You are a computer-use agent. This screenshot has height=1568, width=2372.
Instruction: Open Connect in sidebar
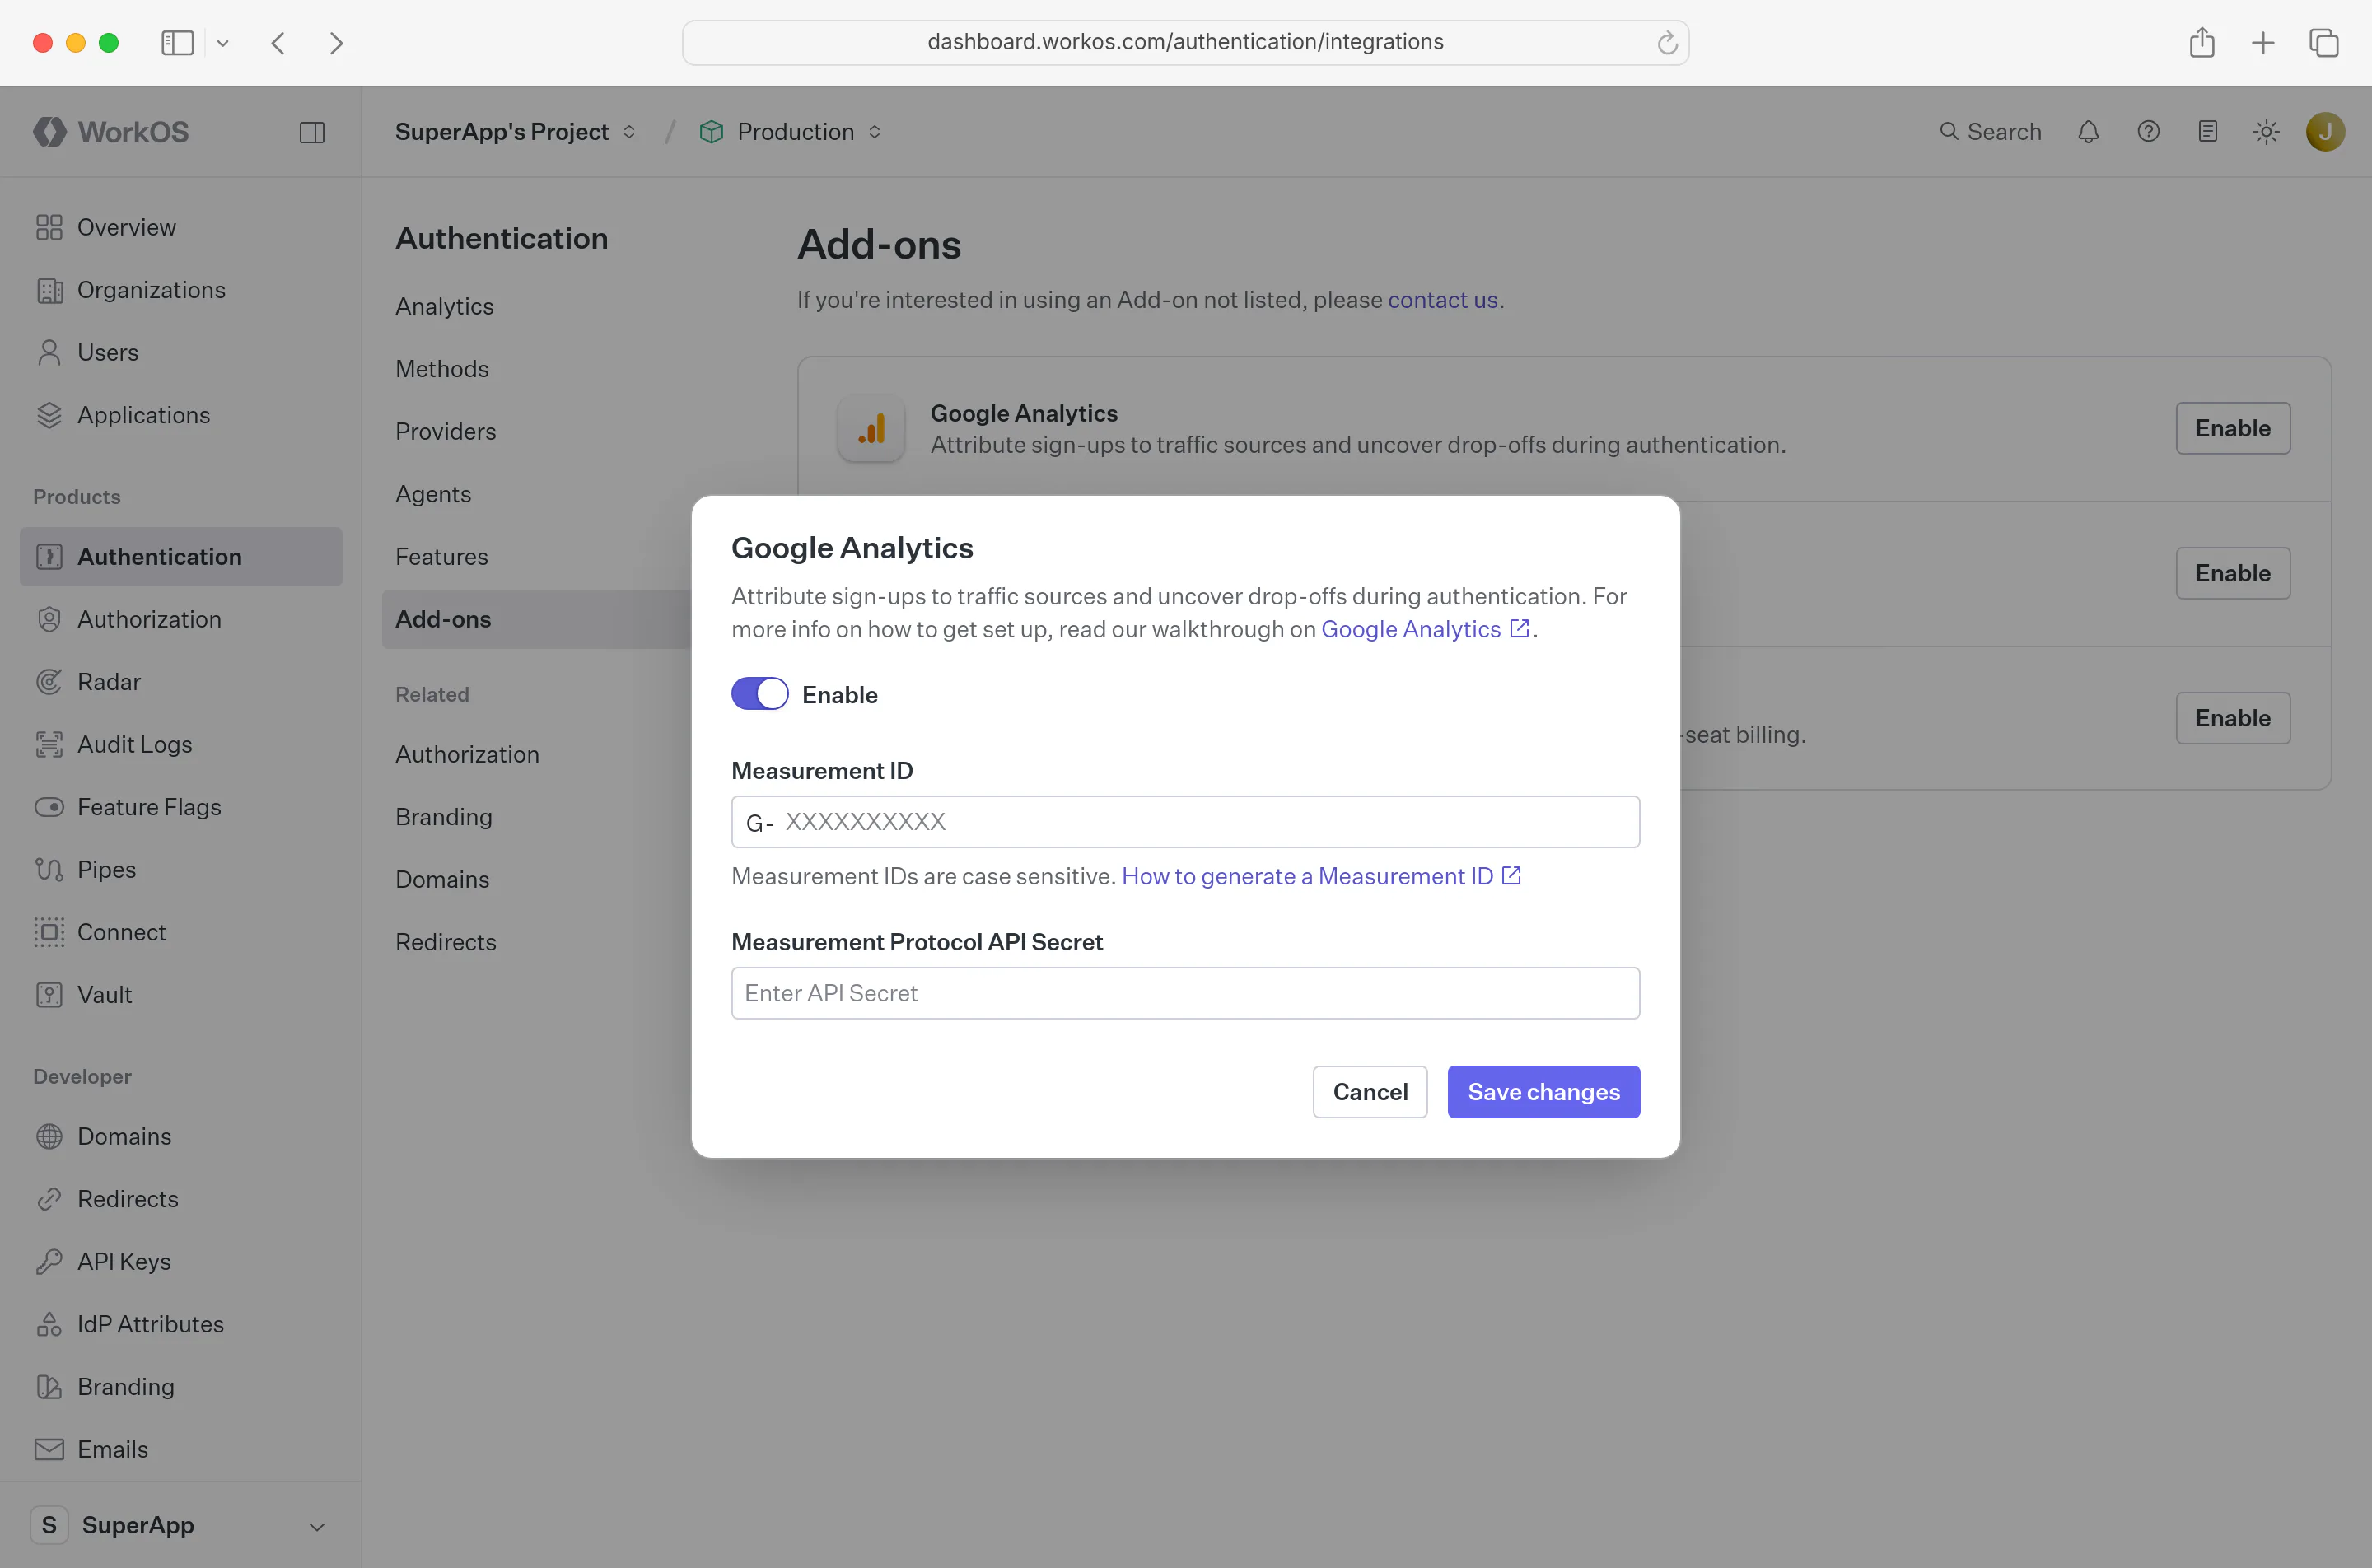pos(181,932)
